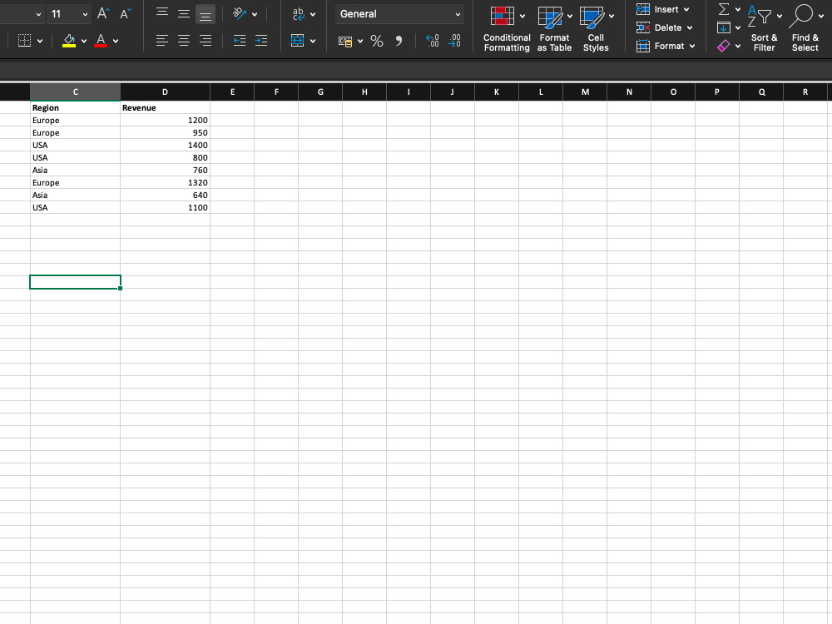The image size is (832, 624).
Task: Open Find & Select
Action: click(x=805, y=29)
